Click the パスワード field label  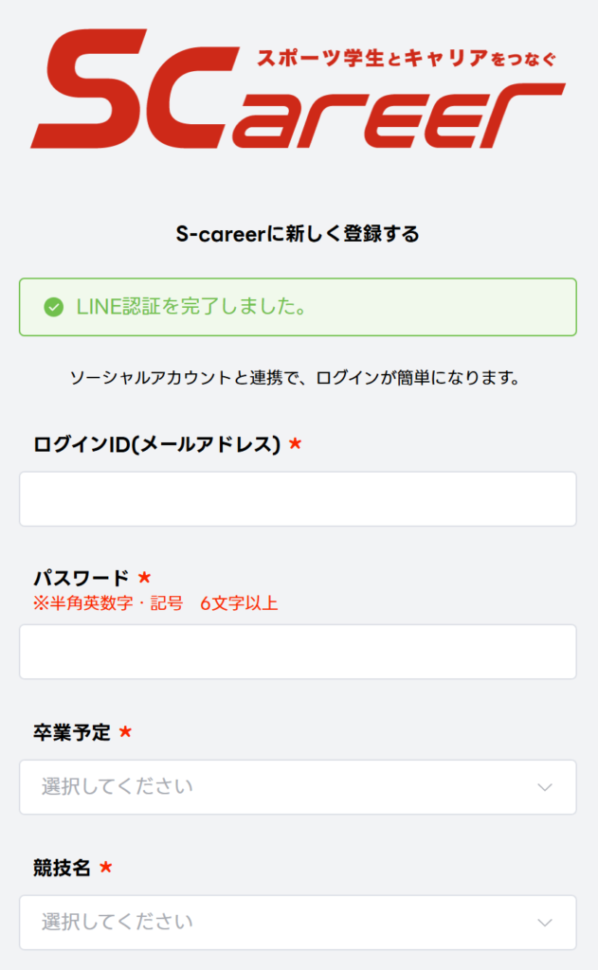[x=81, y=578]
